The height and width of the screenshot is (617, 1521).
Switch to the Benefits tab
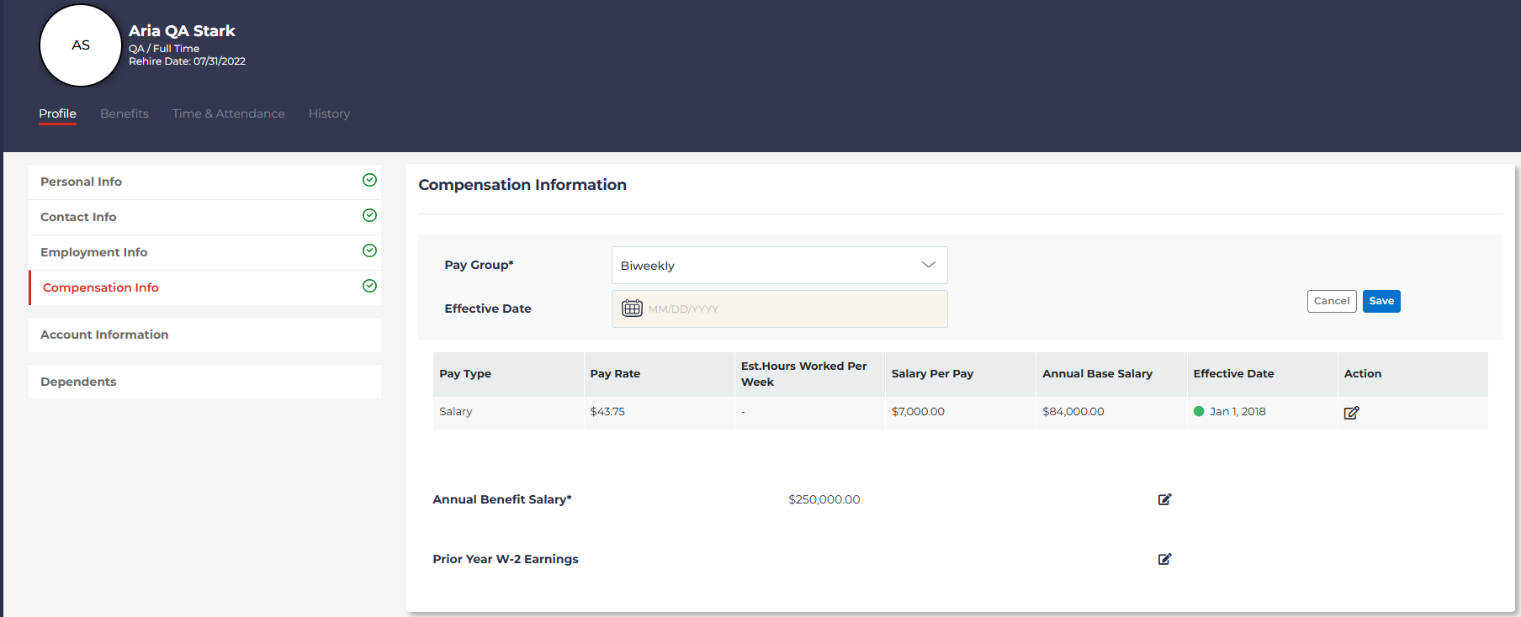tap(125, 113)
